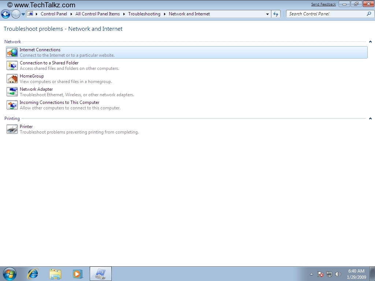Click the Internet Connections troubleshooter icon
Viewport: 375px width, 281px height.
pyautogui.click(x=12, y=52)
